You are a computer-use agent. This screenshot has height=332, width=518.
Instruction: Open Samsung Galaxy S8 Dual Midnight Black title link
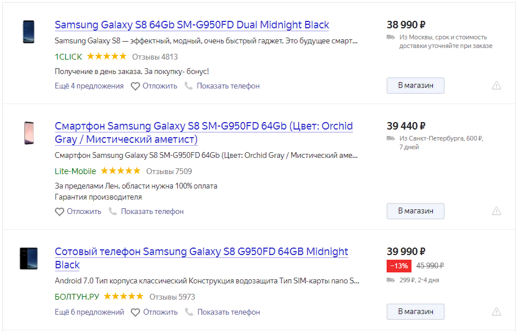tap(192, 25)
